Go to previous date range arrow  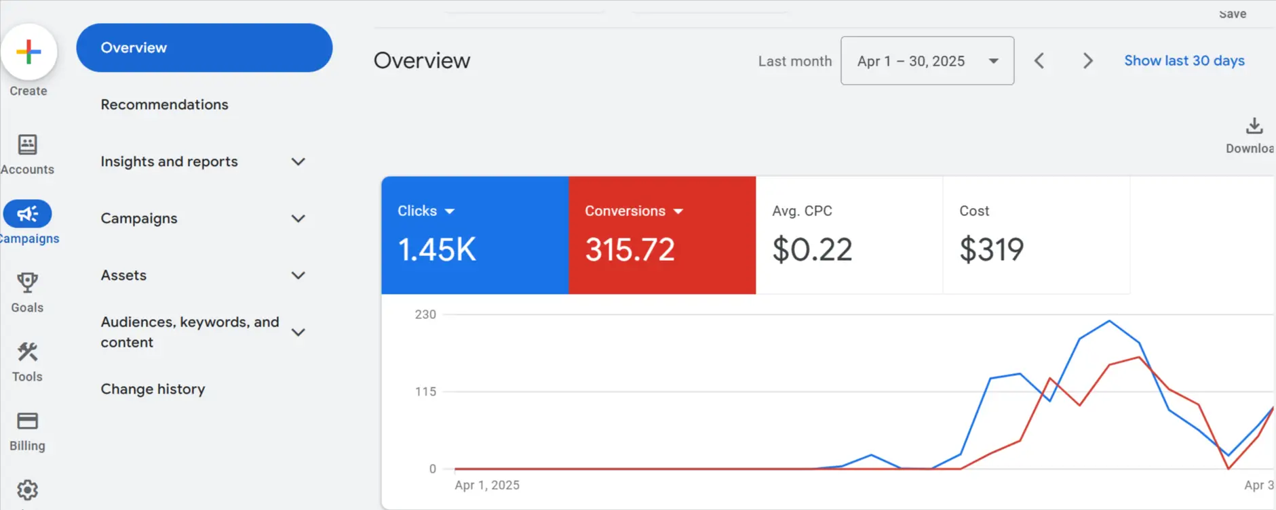(x=1039, y=61)
